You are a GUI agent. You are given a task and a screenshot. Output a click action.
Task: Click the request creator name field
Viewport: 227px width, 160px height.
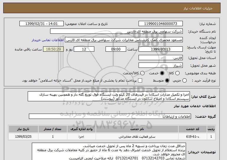124,40
